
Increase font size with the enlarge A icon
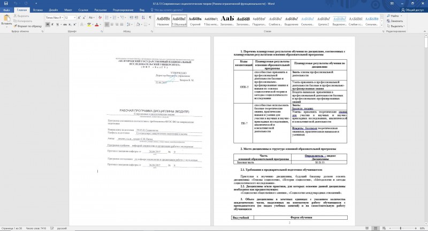point(79,18)
